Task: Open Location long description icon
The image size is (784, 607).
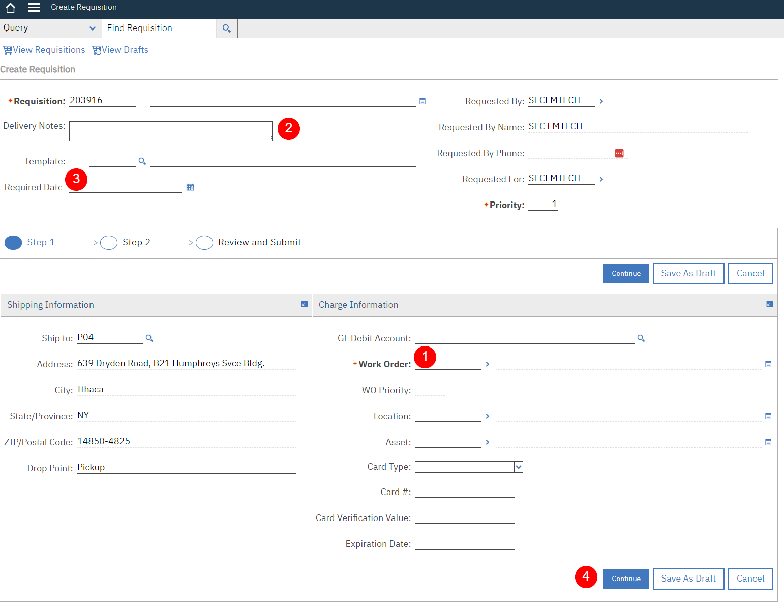Action: tap(768, 416)
